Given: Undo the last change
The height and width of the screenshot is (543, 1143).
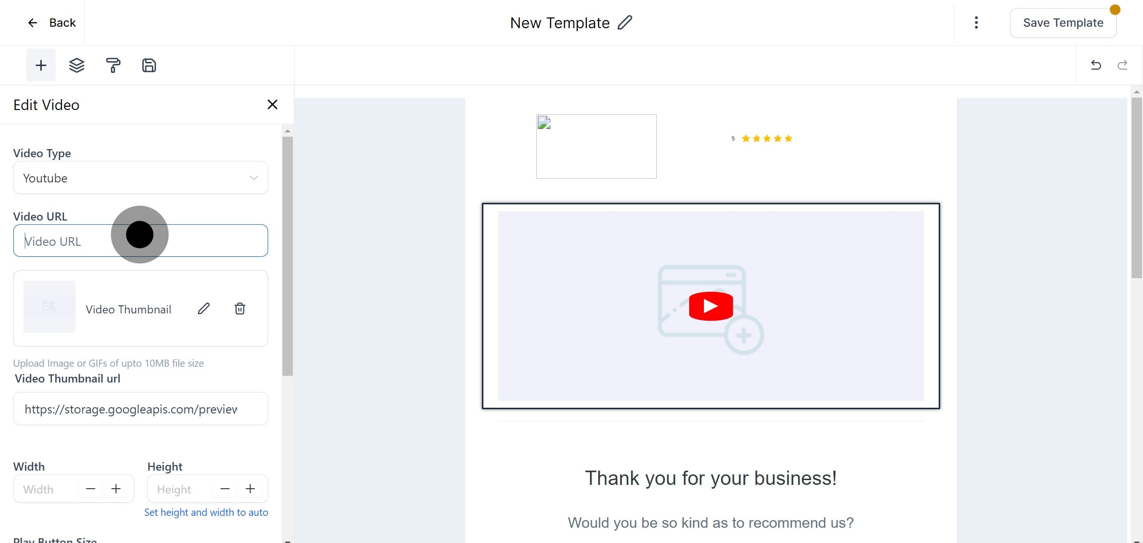Looking at the screenshot, I should [1096, 65].
